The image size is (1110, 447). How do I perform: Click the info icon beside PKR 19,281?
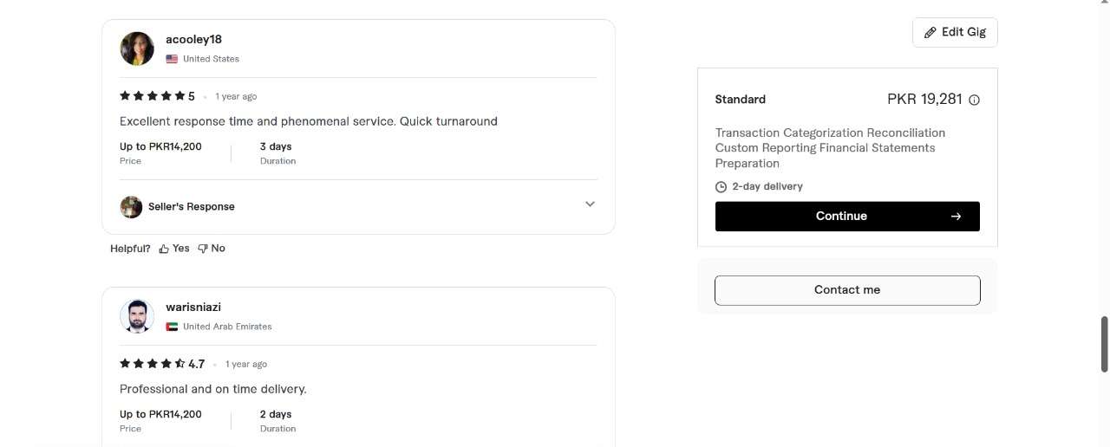point(974,100)
